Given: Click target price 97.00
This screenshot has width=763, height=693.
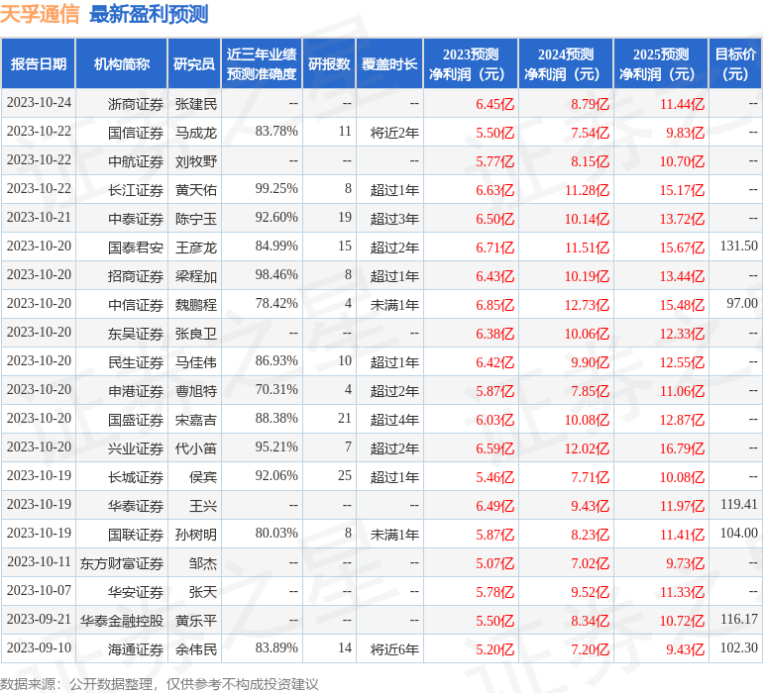Looking at the screenshot, I should (742, 304).
